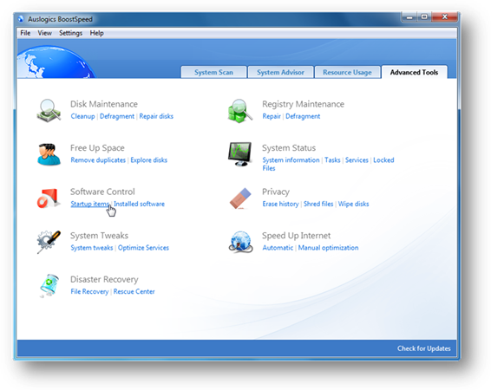Open the System information link
This screenshot has height=390, width=491.
click(x=291, y=160)
